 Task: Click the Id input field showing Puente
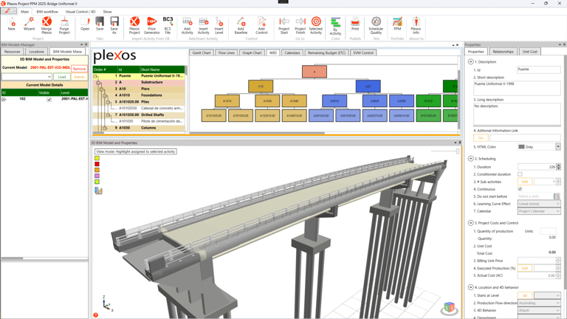click(x=539, y=70)
